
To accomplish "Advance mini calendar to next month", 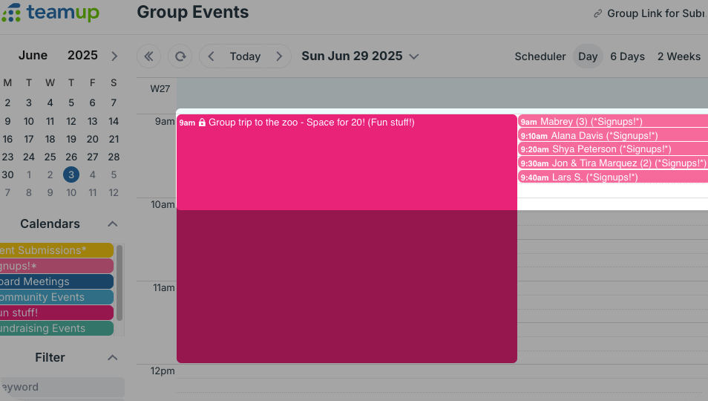I will tap(114, 56).
